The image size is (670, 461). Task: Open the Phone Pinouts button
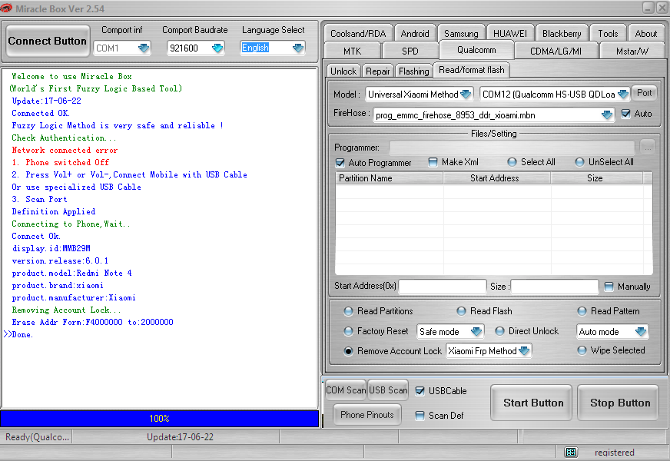pos(367,415)
